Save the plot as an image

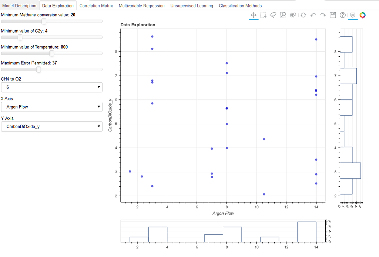[x=333, y=15]
